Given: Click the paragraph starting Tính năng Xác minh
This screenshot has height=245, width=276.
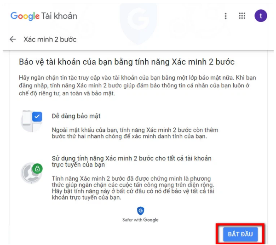Looking at the screenshot, I should tap(133, 188).
